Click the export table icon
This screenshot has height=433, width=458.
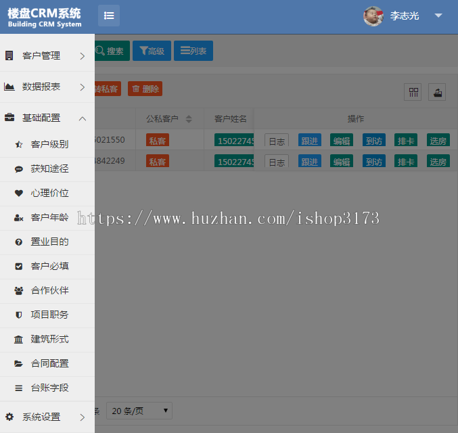point(437,92)
